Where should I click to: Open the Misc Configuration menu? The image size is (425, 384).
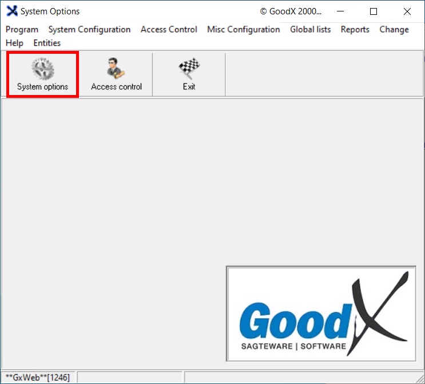pyautogui.click(x=244, y=29)
